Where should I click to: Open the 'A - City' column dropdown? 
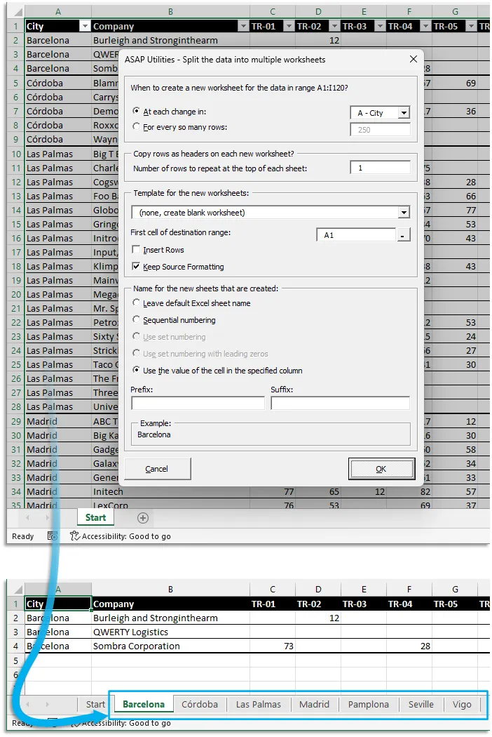(404, 113)
